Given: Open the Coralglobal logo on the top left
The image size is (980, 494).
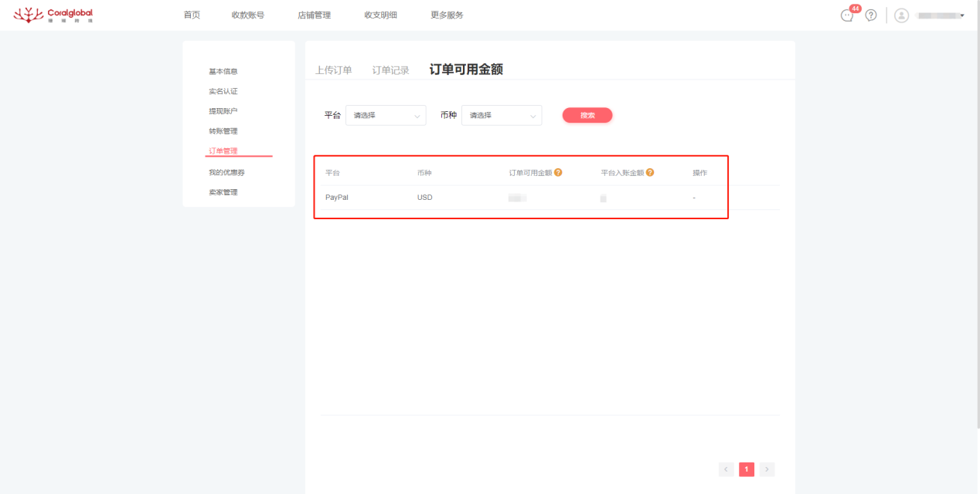Looking at the screenshot, I should click(x=53, y=15).
